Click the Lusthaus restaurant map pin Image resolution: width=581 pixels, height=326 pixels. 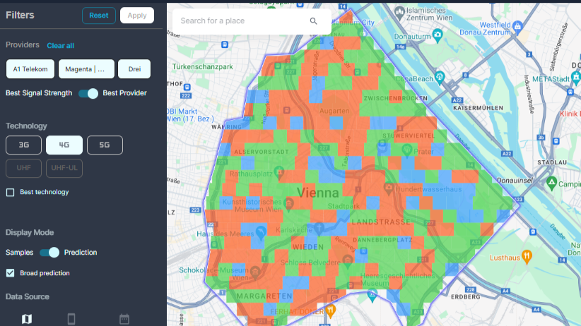(526, 255)
